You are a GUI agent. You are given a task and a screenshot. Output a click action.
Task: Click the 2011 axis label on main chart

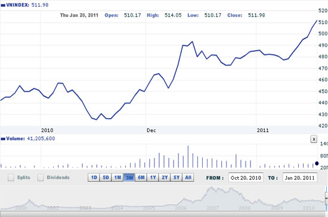pos(263,131)
